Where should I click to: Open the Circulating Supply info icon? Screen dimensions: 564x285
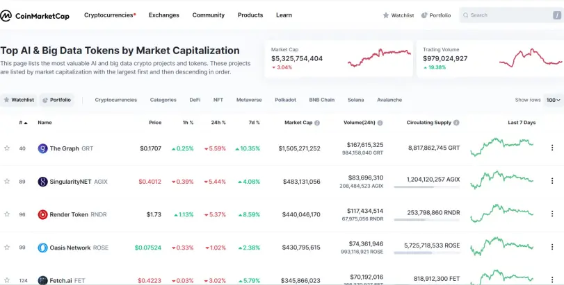click(456, 123)
